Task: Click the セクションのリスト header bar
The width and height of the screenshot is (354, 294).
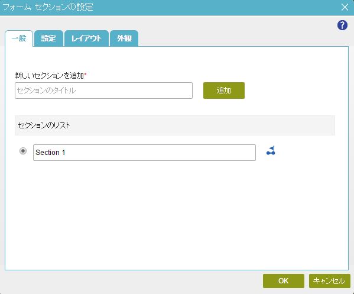Action: pos(175,125)
